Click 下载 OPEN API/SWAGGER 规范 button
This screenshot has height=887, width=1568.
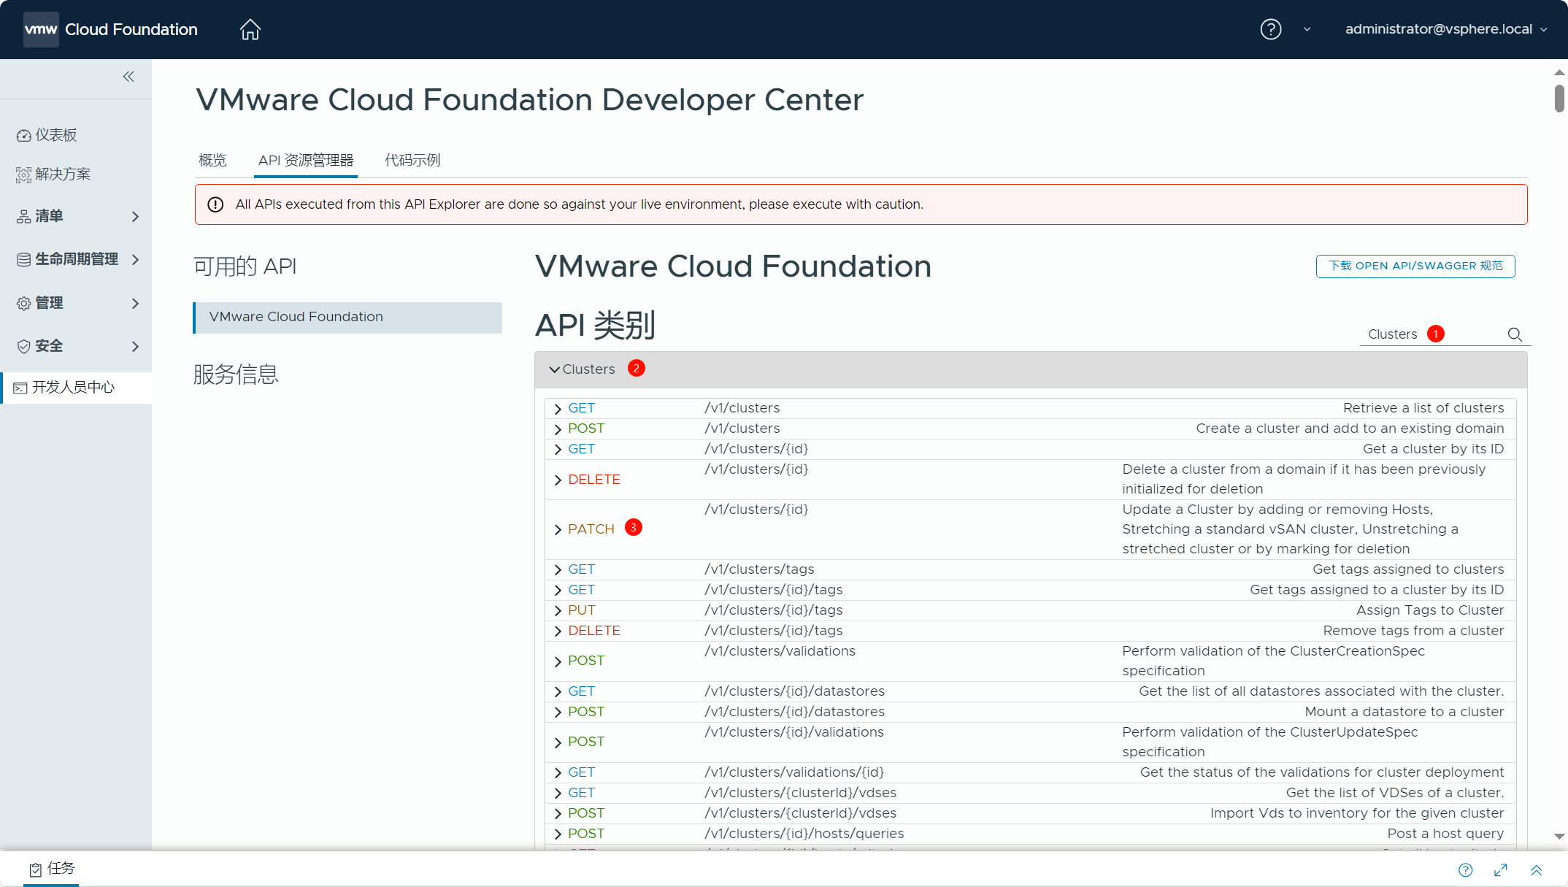point(1415,266)
